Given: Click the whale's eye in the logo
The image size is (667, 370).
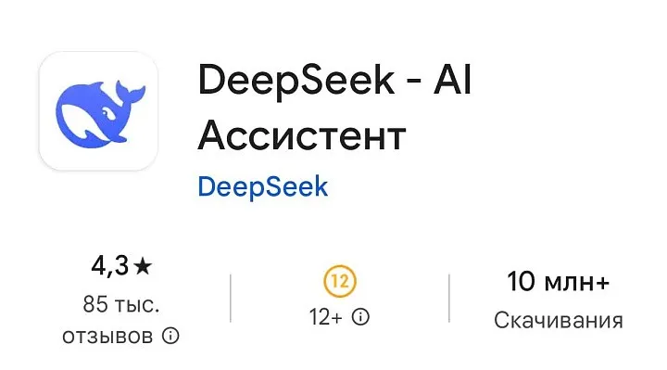Looking at the screenshot, I should click(105, 113).
